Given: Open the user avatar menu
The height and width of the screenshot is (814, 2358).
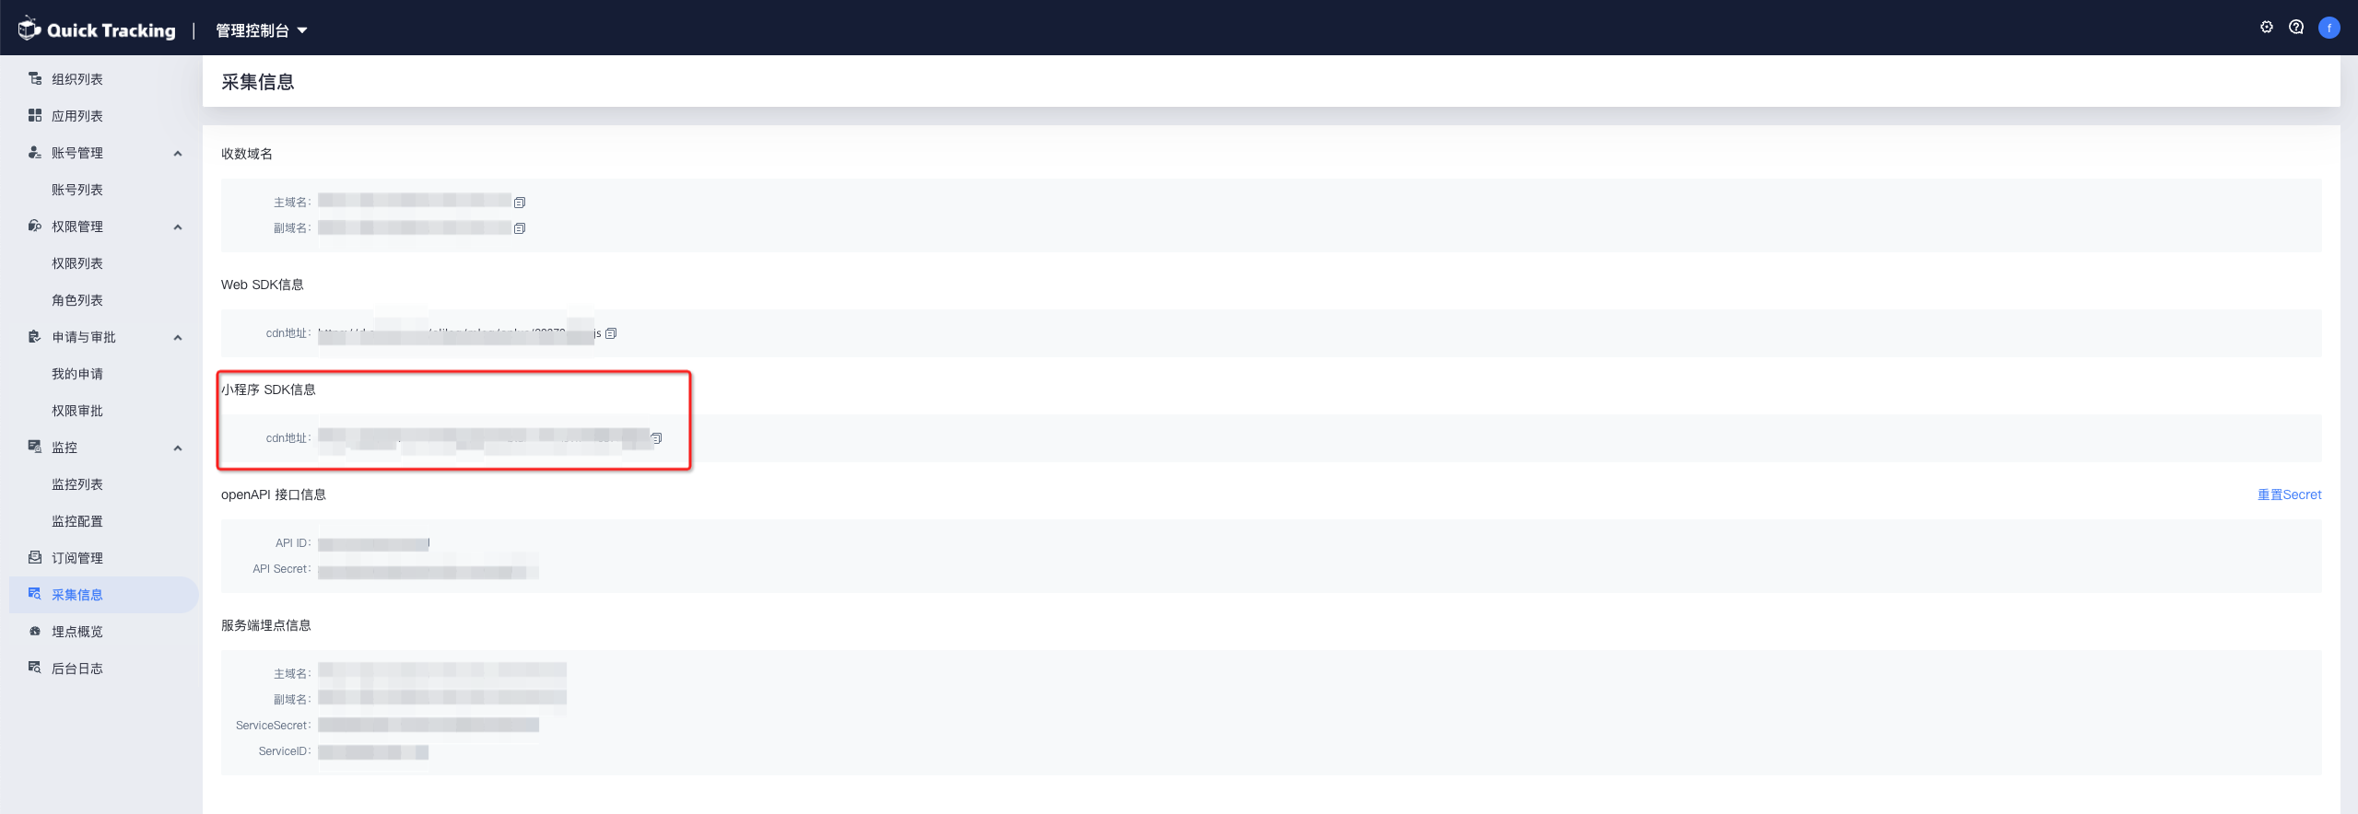Looking at the screenshot, I should click(x=2329, y=28).
